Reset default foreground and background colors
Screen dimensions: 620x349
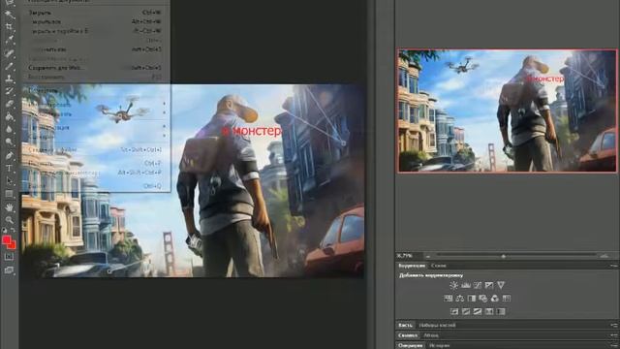(x=4, y=231)
